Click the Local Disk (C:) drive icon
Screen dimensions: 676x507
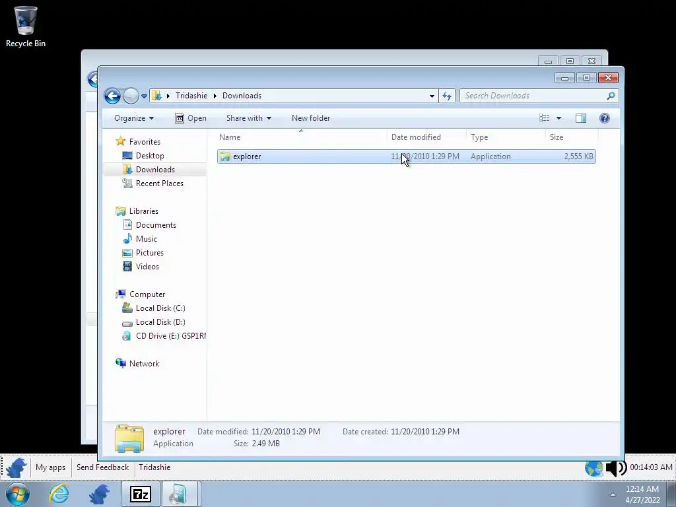127,308
